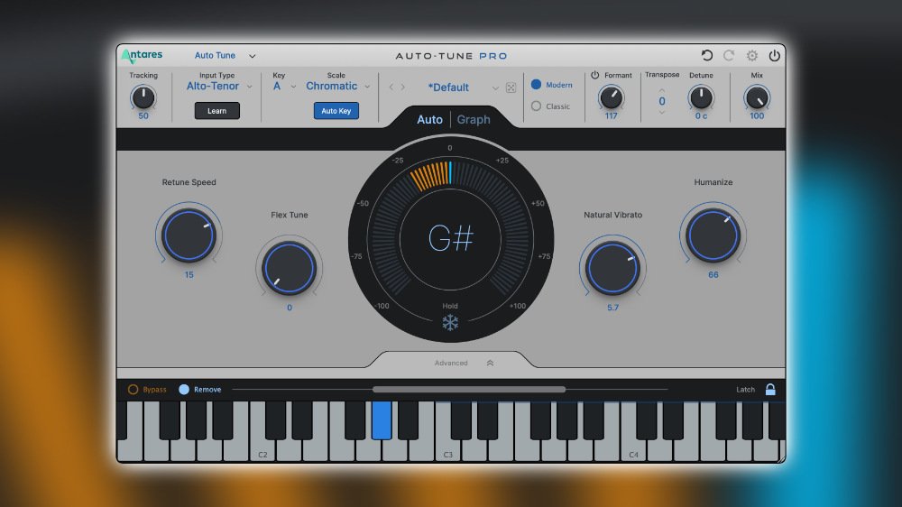Open the *Default preset dropdown
Screen dimensions: 902x507
coord(463,88)
